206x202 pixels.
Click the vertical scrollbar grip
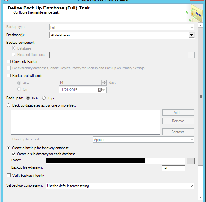[x=201, y=97]
